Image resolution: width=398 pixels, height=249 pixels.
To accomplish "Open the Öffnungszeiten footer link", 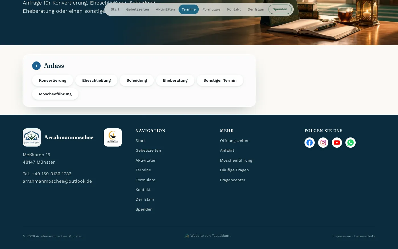I will click(235, 141).
